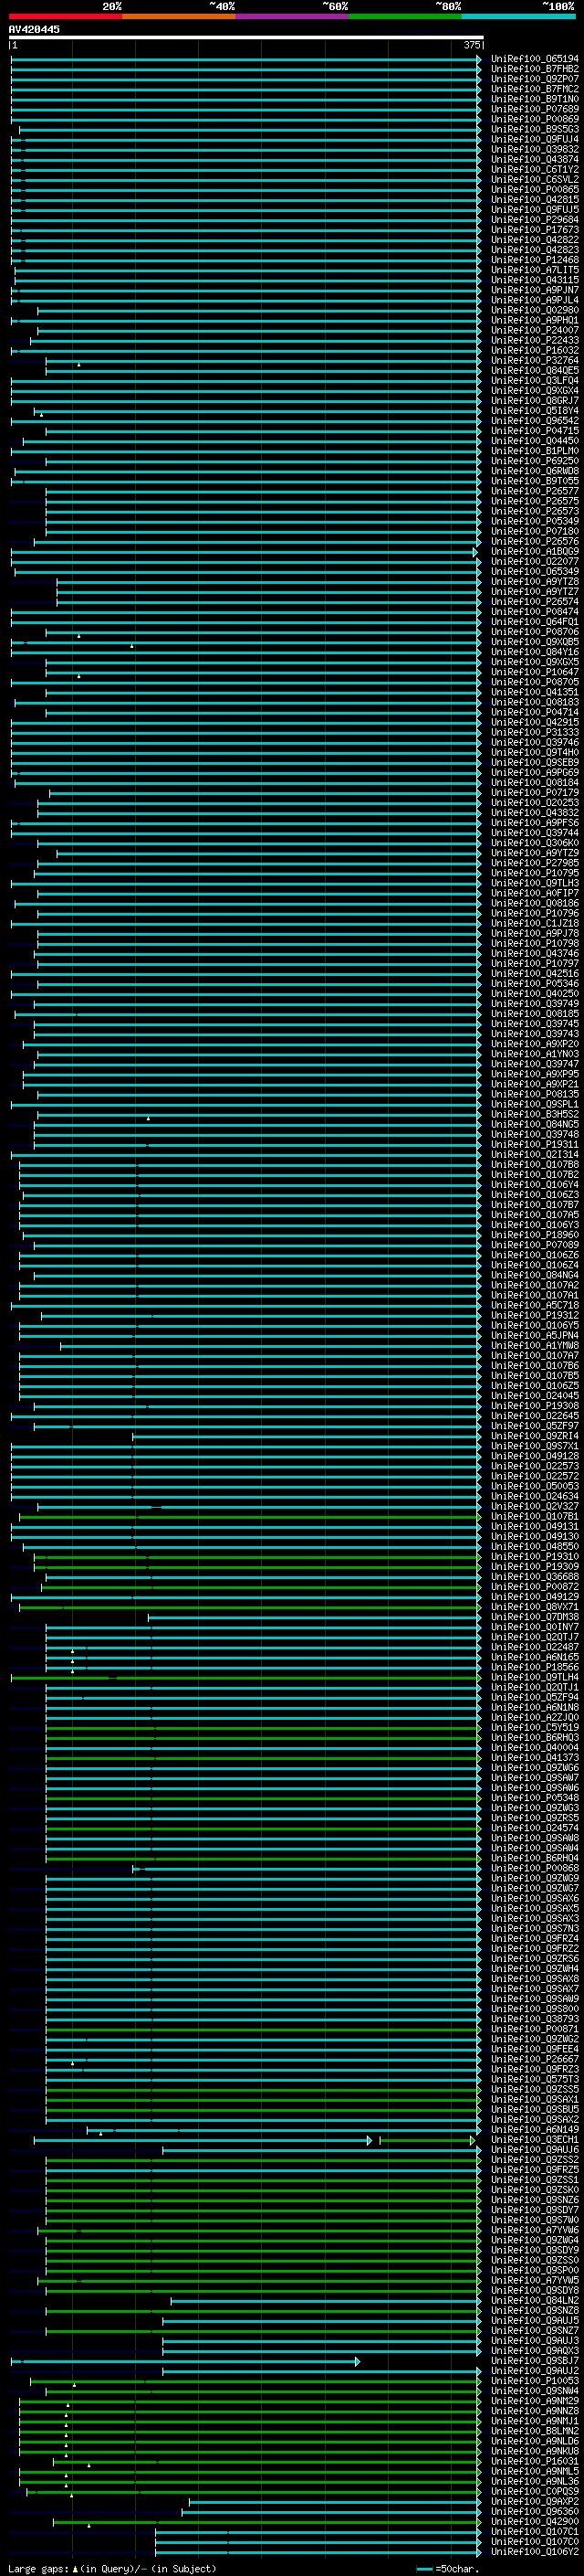Open hit UniRef100_Q9ZP07

(x=534, y=79)
